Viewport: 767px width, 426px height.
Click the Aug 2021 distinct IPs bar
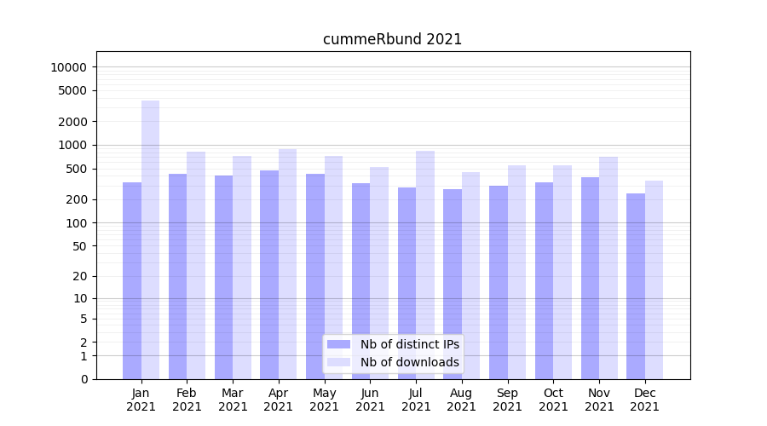pos(453,284)
